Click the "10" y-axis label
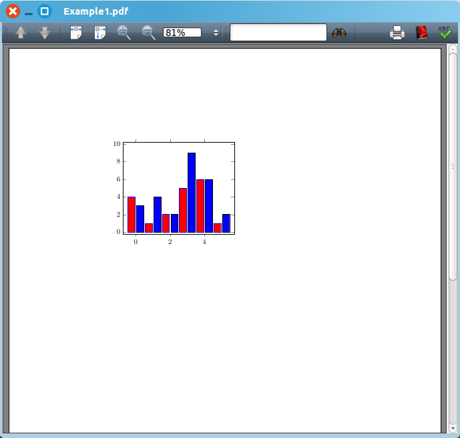Viewport: 460px width, 438px height. tap(117, 143)
